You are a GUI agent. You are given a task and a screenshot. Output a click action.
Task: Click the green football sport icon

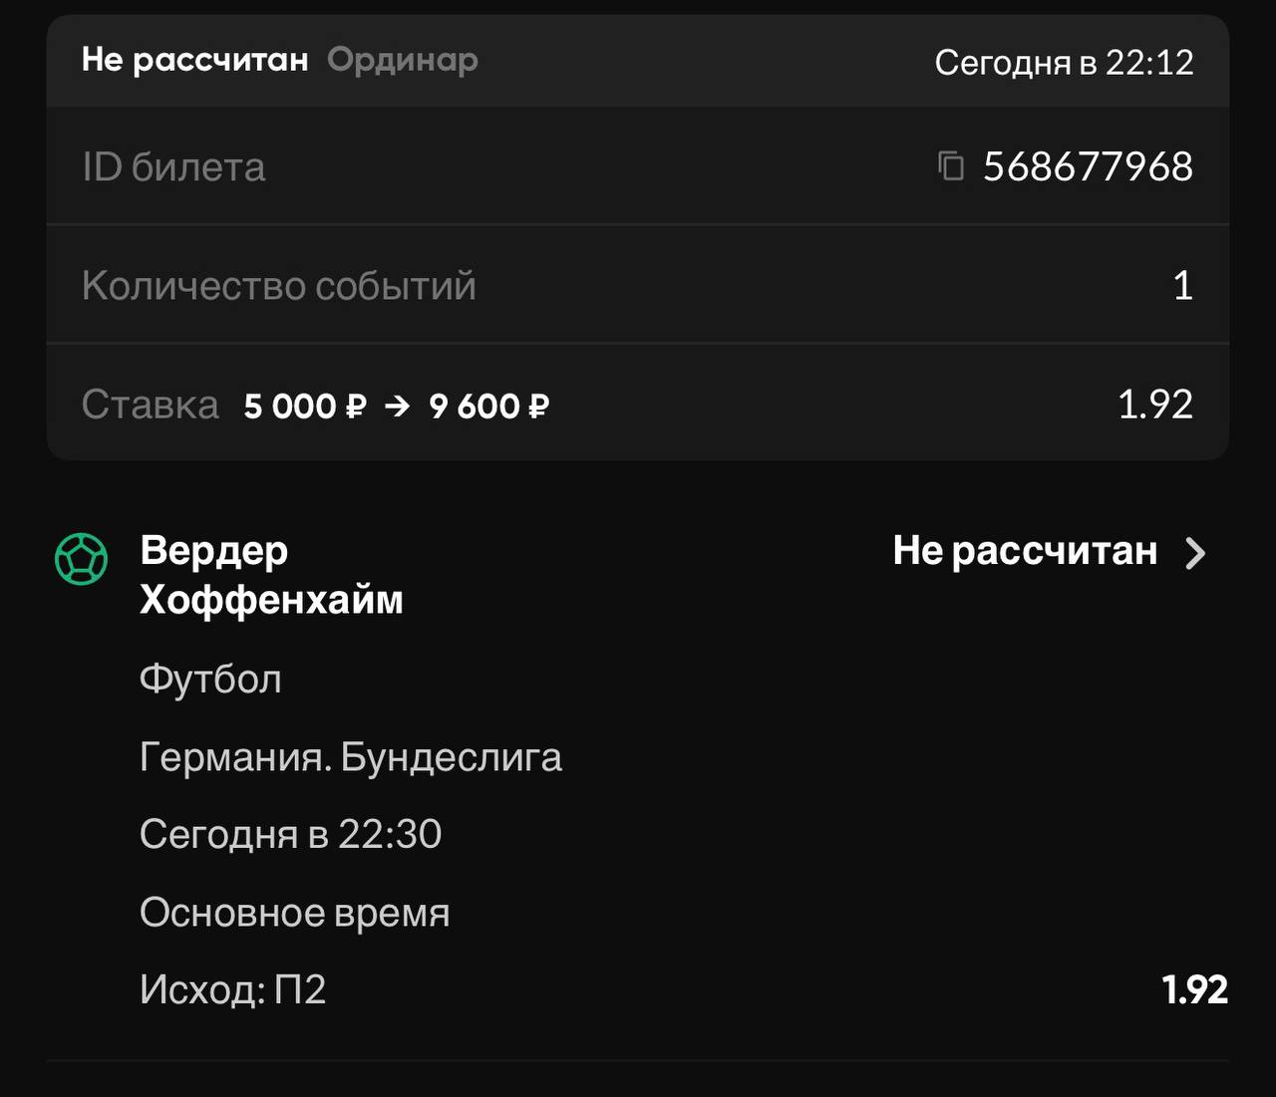tap(81, 559)
